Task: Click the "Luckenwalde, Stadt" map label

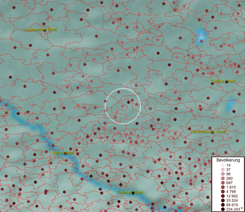Action: 40,29
